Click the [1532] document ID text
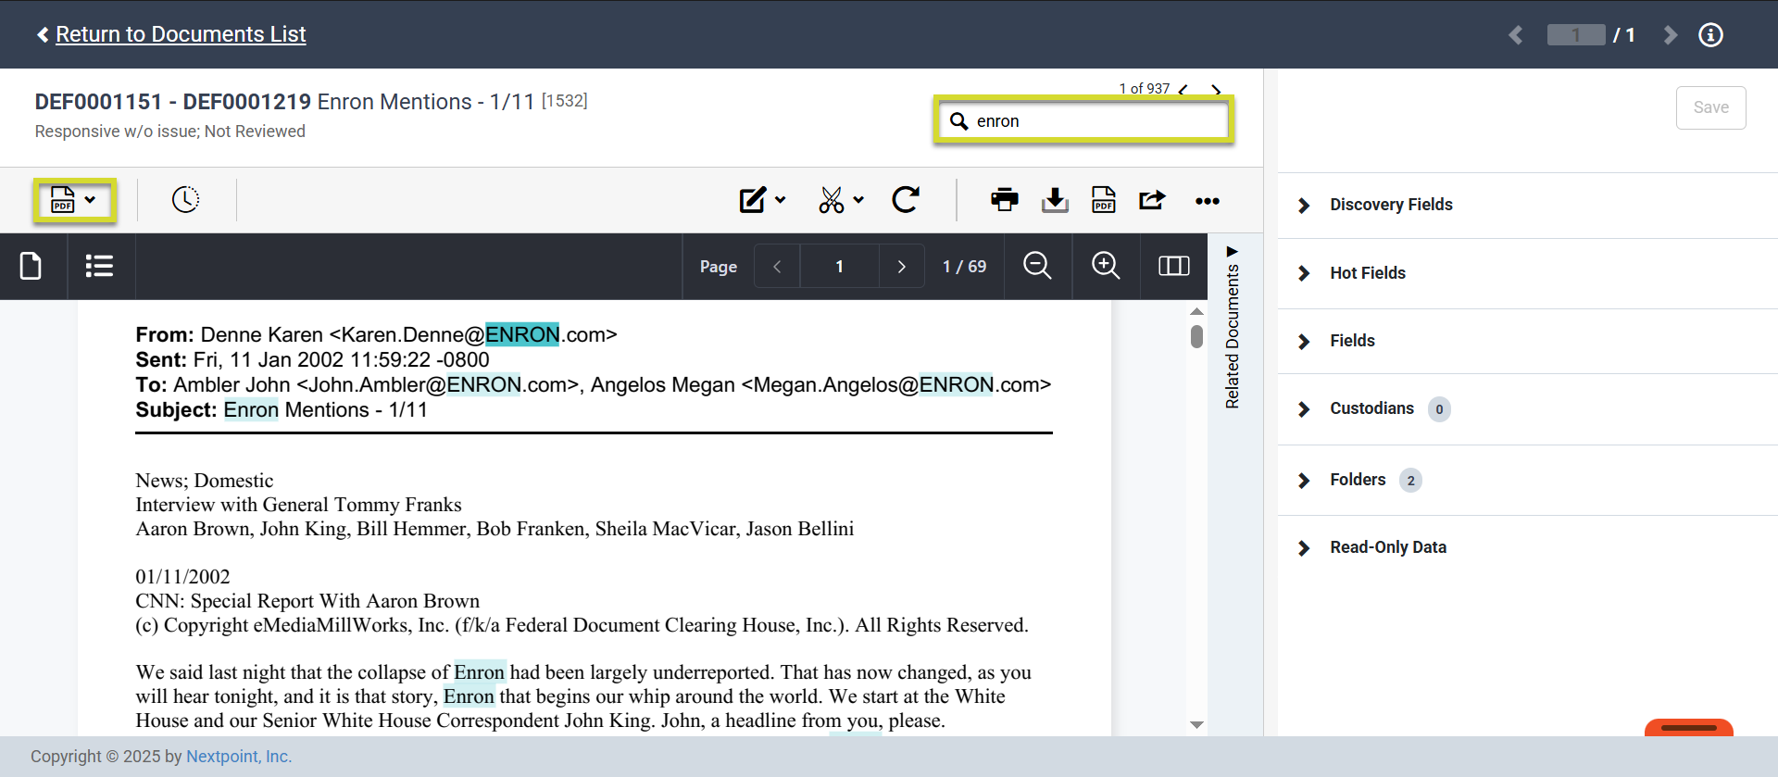The height and width of the screenshot is (777, 1778). (565, 100)
